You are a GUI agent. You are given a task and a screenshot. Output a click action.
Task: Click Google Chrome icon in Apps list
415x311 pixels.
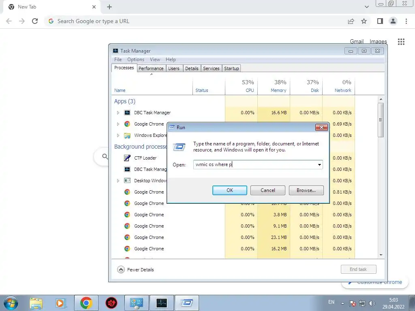coord(127,124)
